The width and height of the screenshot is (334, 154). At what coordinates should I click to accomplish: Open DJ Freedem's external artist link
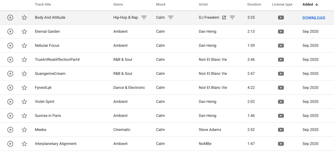pyautogui.click(x=224, y=18)
